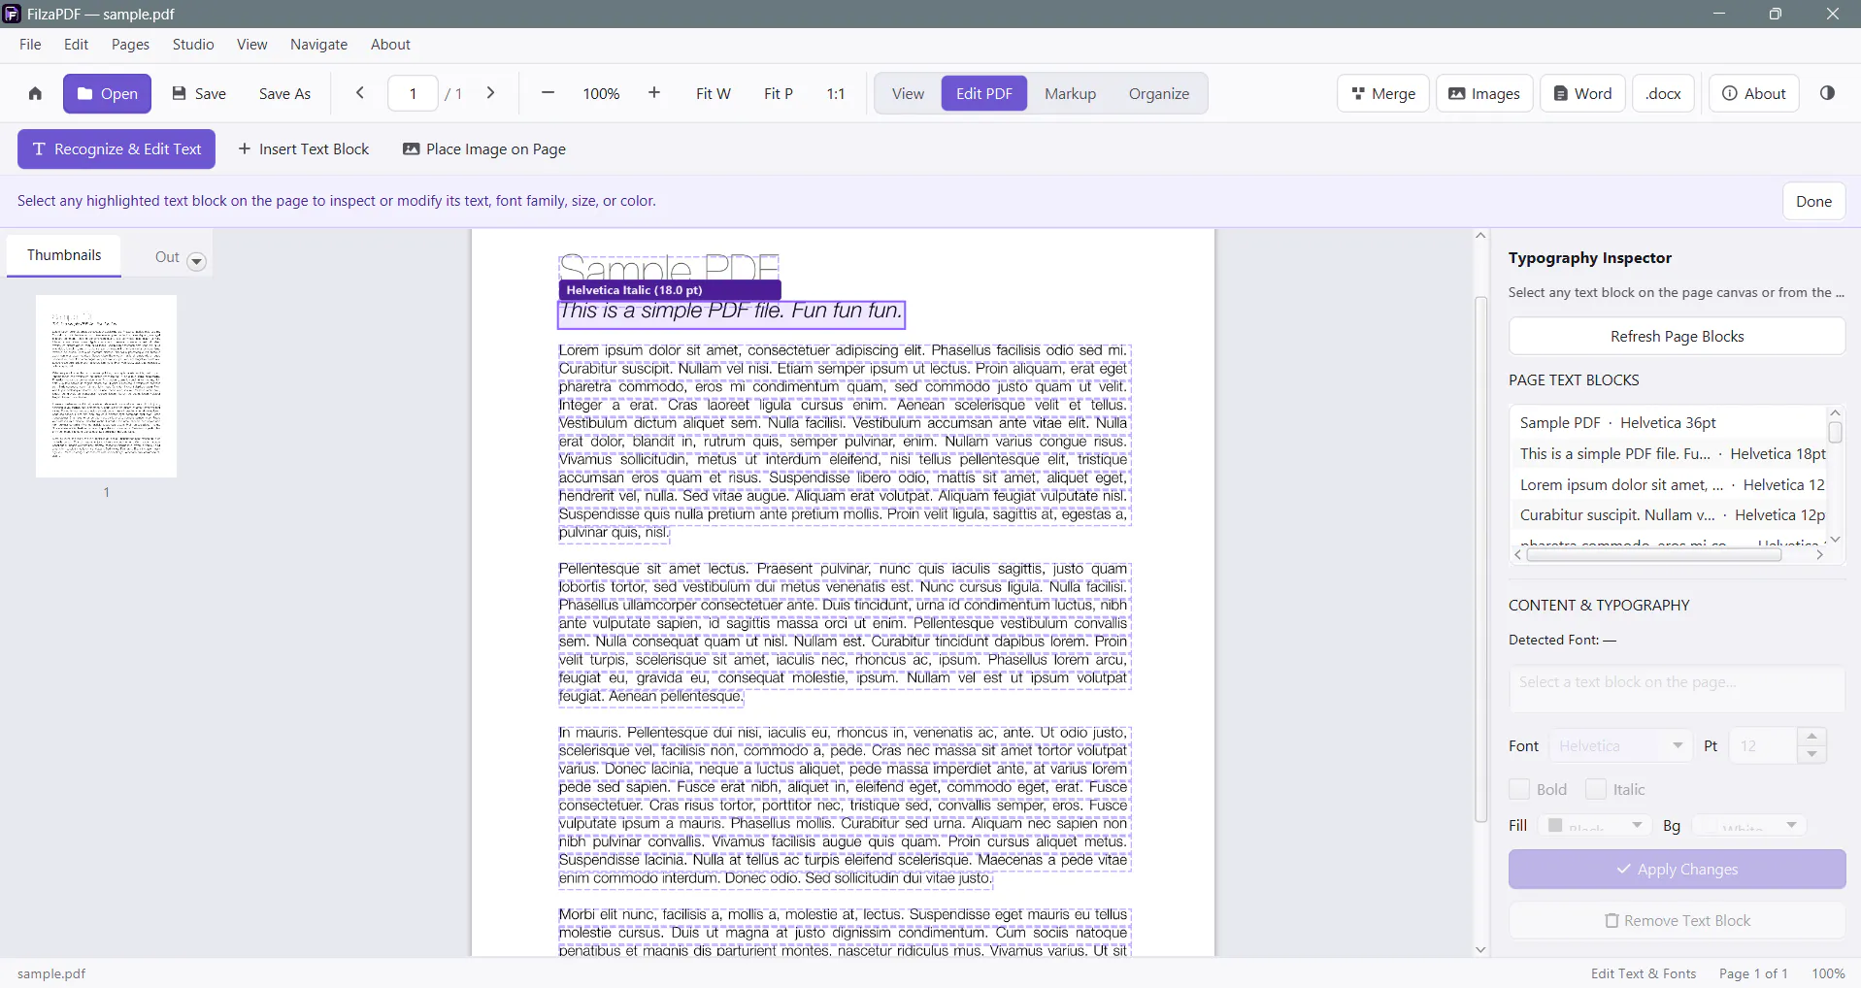1861x988 pixels.
Task: Select the Thumbnails tab
Action: click(x=64, y=255)
